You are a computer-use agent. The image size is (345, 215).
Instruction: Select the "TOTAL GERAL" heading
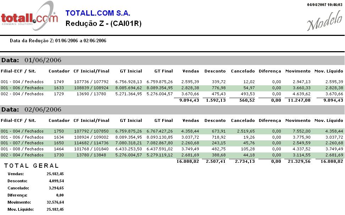pos(32,166)
